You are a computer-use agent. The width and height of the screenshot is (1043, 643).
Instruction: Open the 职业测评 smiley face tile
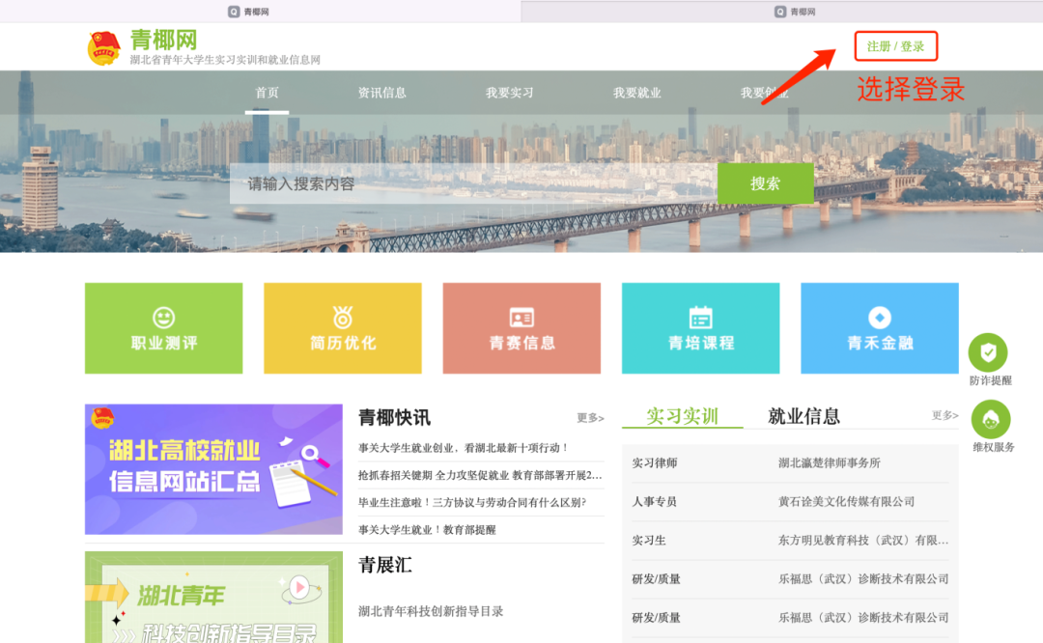coord(163,328)
